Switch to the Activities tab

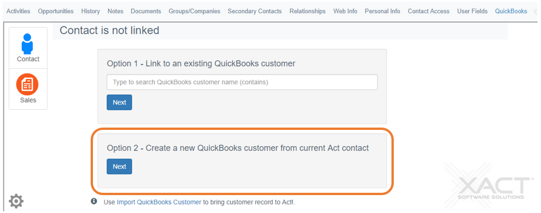click(x=18, y=11)
